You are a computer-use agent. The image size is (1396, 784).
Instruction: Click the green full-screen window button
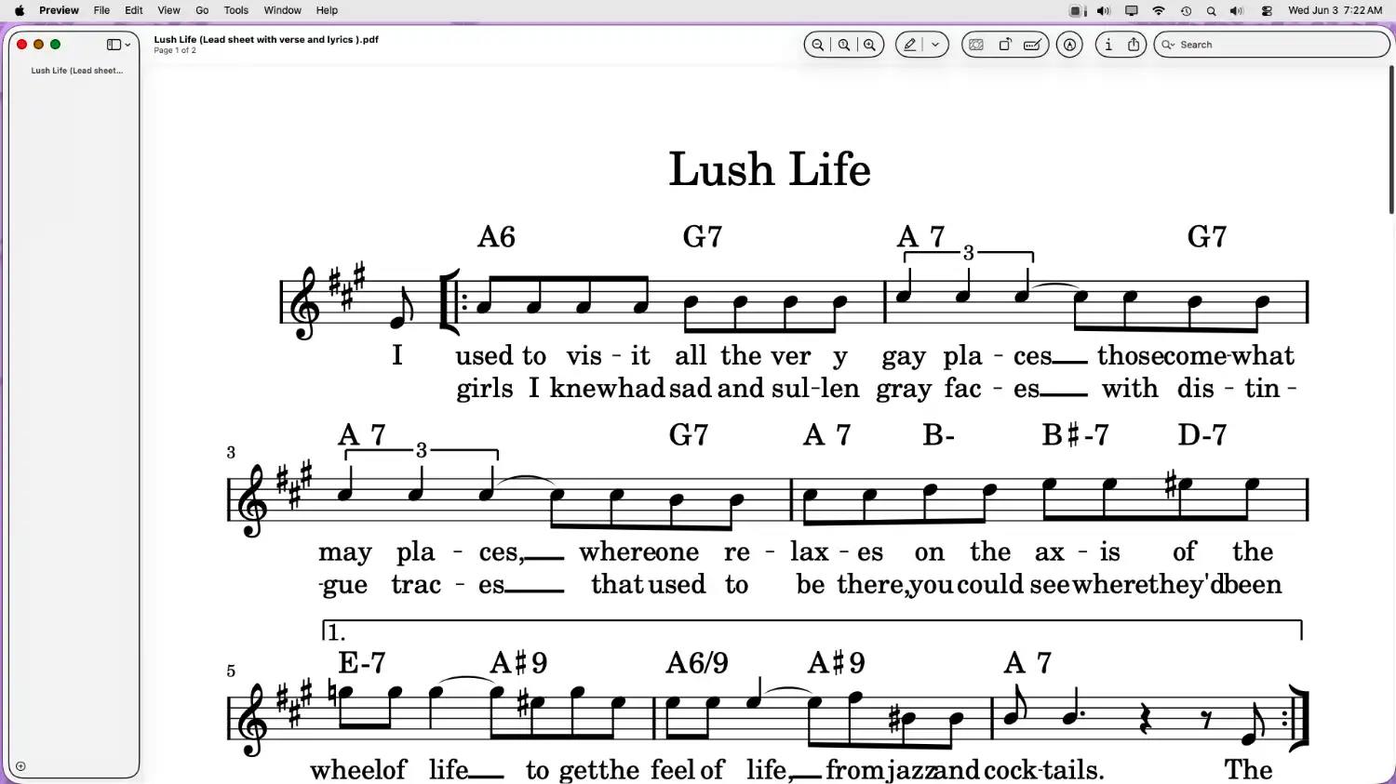(55, 45)
